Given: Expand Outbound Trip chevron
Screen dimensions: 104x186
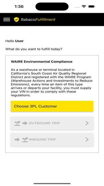Looking at the screenshot, I should coord(87,123).
